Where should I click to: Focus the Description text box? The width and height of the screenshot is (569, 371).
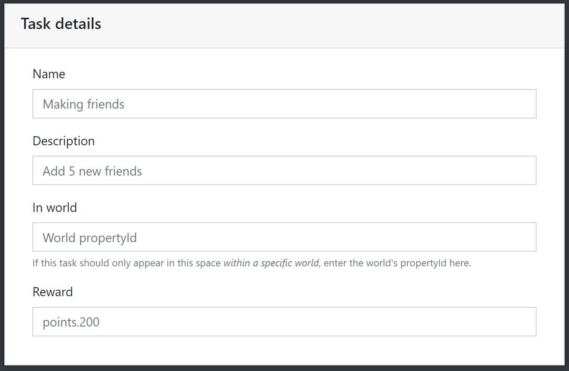pyautogui.click(x=284, y=170)
